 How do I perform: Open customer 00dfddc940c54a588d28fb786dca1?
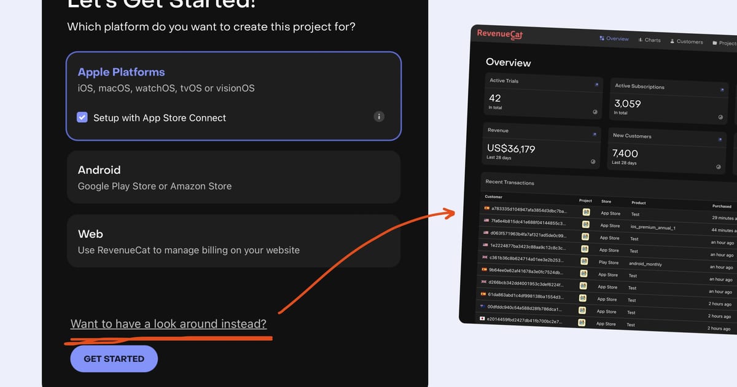[x=523, y=308]
